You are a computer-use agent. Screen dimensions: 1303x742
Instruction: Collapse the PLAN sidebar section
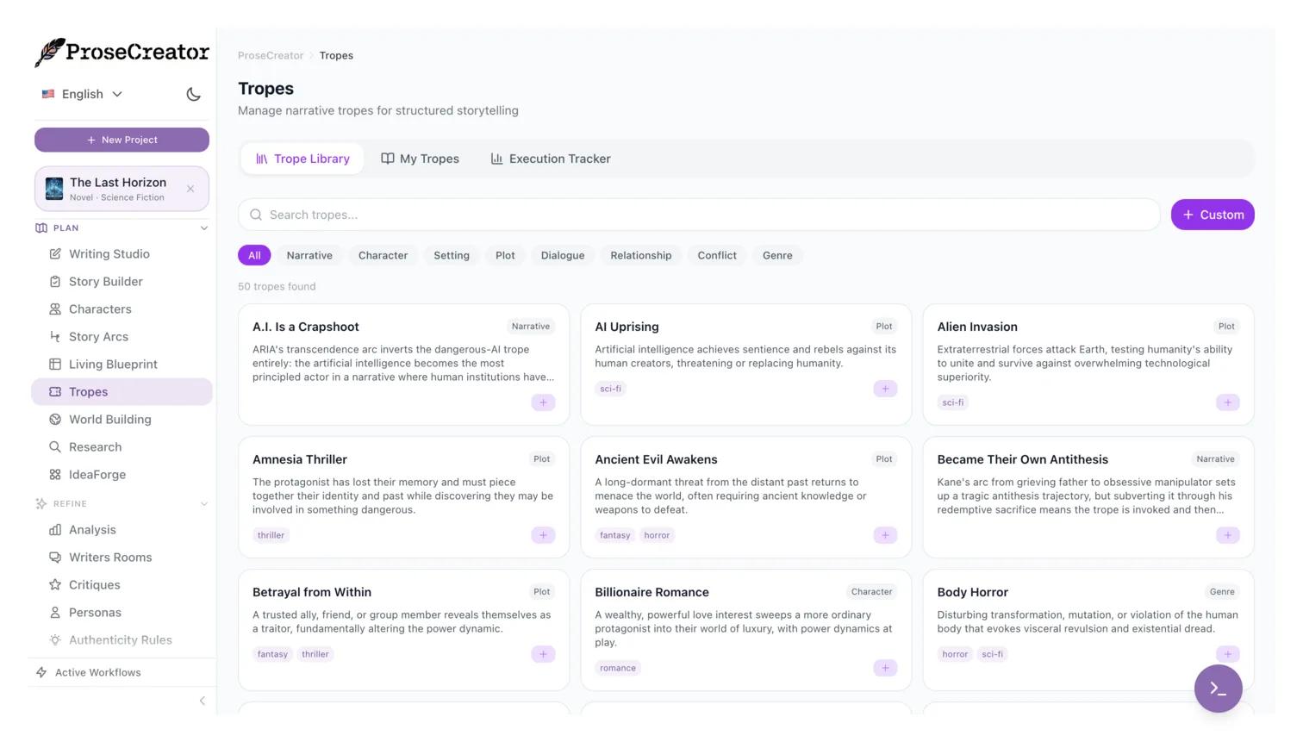click(x=204, y=228)
